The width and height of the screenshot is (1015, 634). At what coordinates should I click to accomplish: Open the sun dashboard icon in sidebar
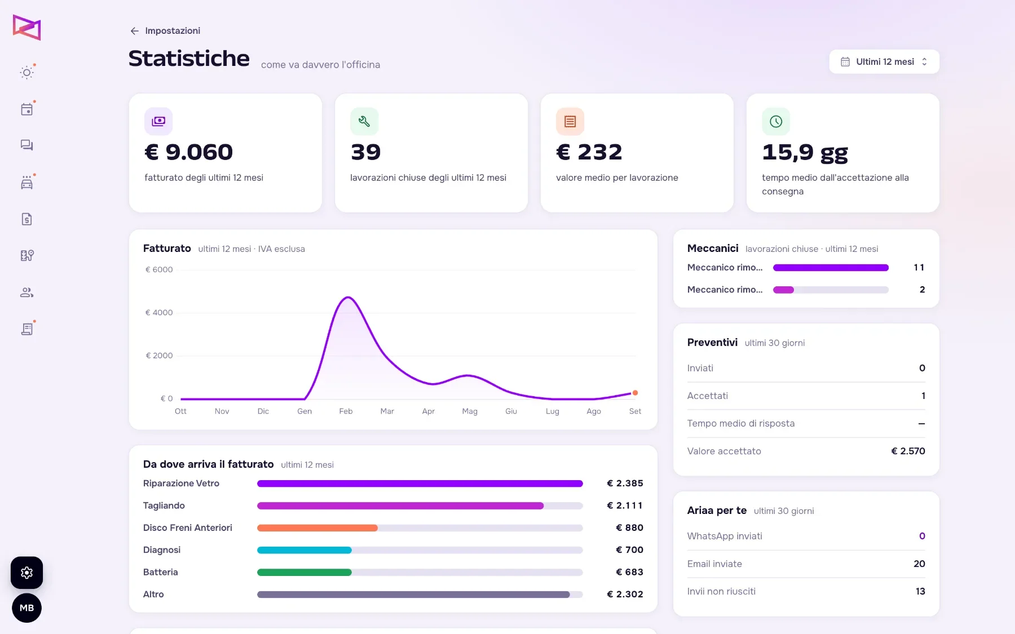click(27, 72)
